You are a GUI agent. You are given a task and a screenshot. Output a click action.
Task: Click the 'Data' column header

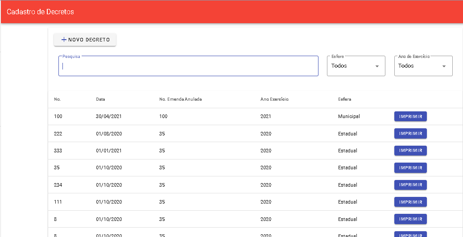tap(100, 99)
